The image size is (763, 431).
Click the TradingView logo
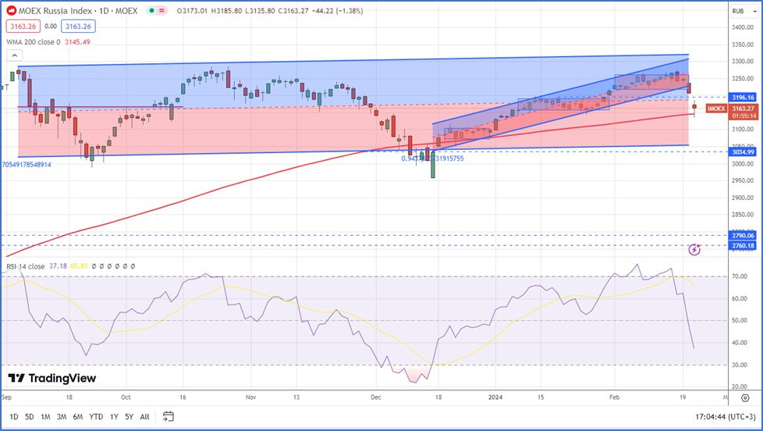coord(52,379)
